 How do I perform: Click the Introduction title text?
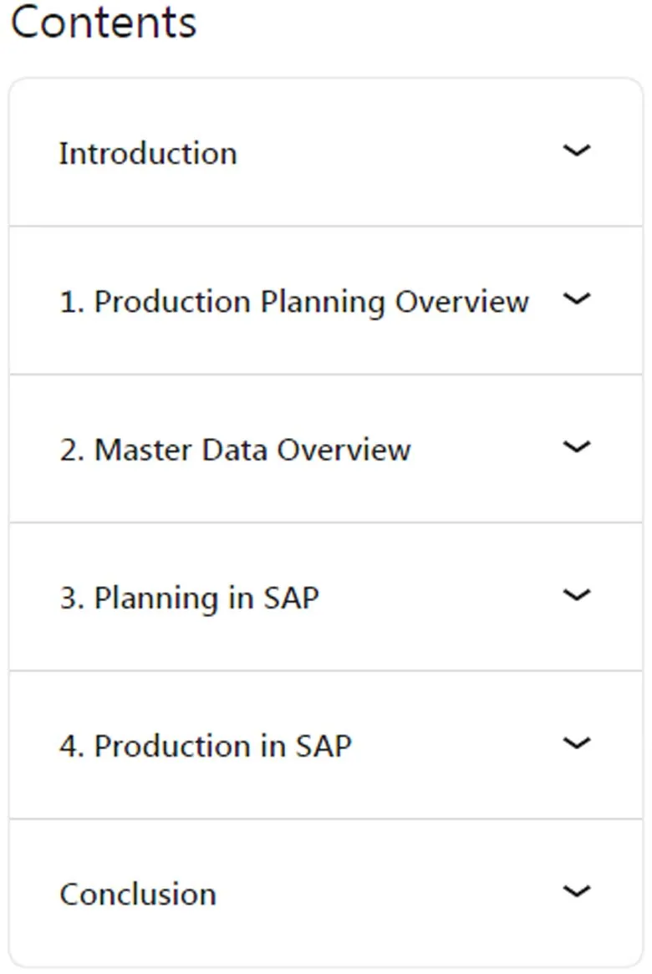click(148, 153)
